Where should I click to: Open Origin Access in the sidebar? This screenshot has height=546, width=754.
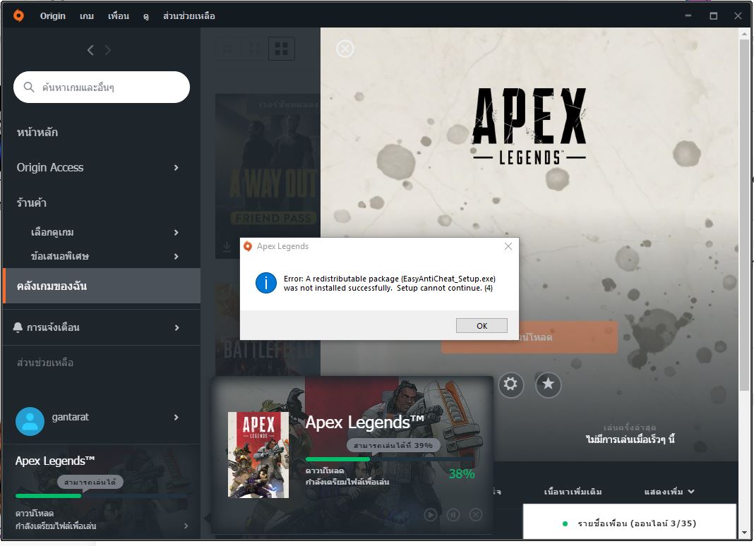(x=50, y=167)
